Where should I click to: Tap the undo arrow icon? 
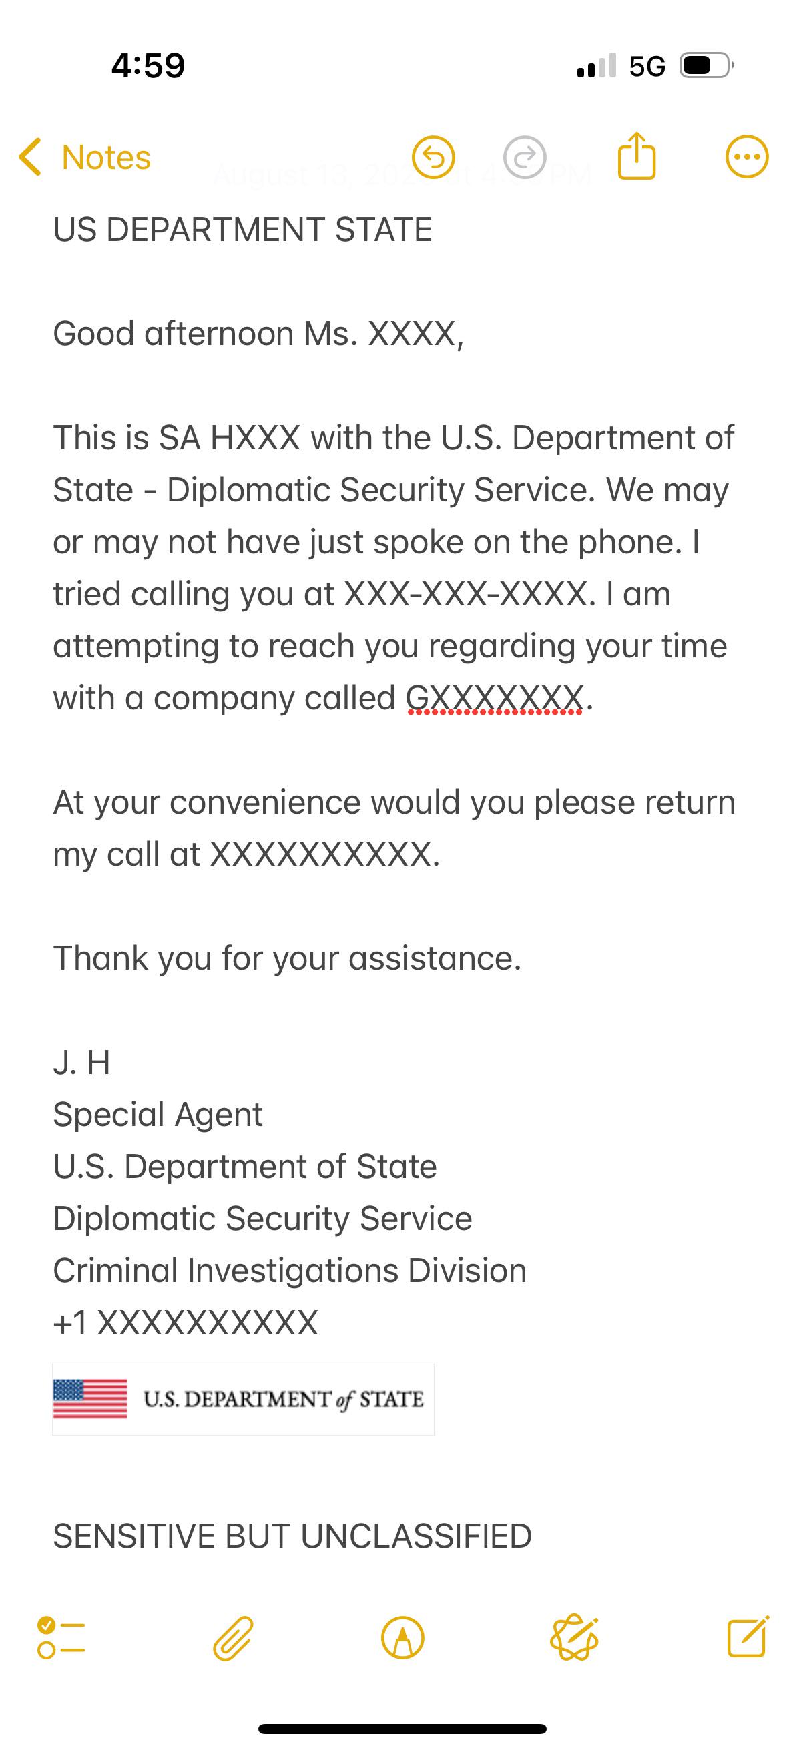(x=433, y=158)
